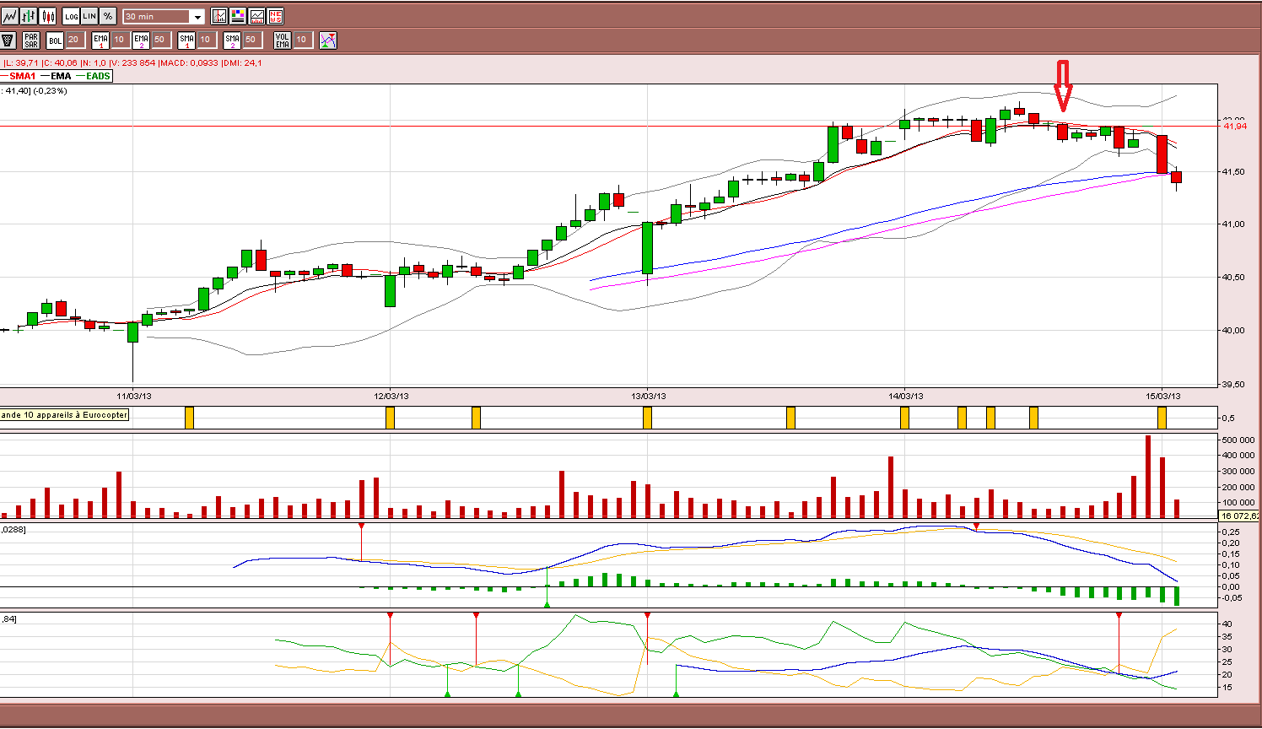The height and width of the screenshot is (729, 1262).
Task: Switch to LOG scale
Action: (x=71, y=16)
